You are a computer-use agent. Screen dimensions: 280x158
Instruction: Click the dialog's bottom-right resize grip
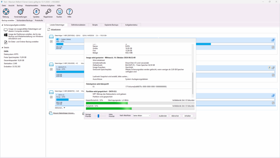[x=195, y=118]
